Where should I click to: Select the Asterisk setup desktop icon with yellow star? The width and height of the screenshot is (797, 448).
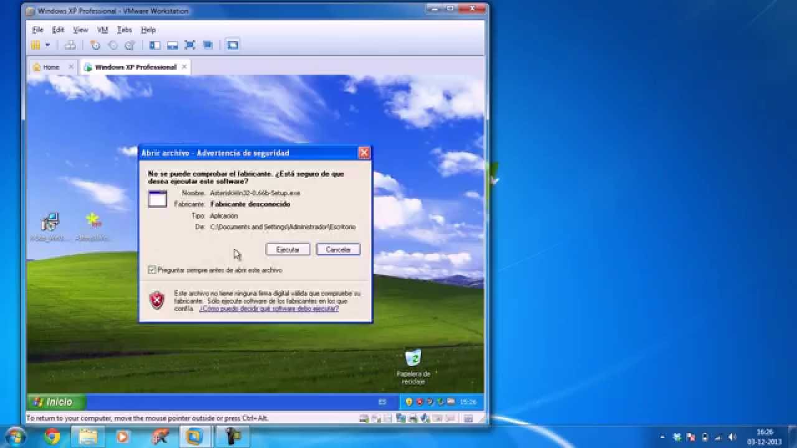coord(93,227)
